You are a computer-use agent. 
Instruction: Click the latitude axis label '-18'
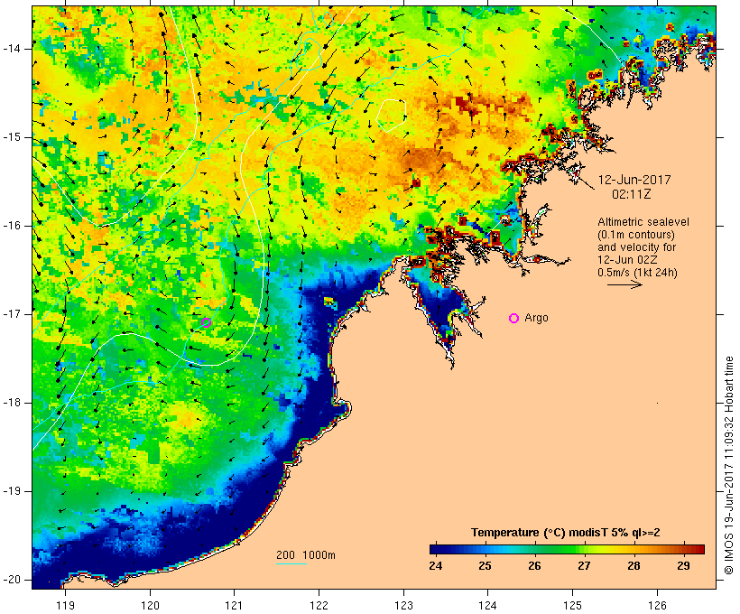pyautogui.click(x=12, y=403)
